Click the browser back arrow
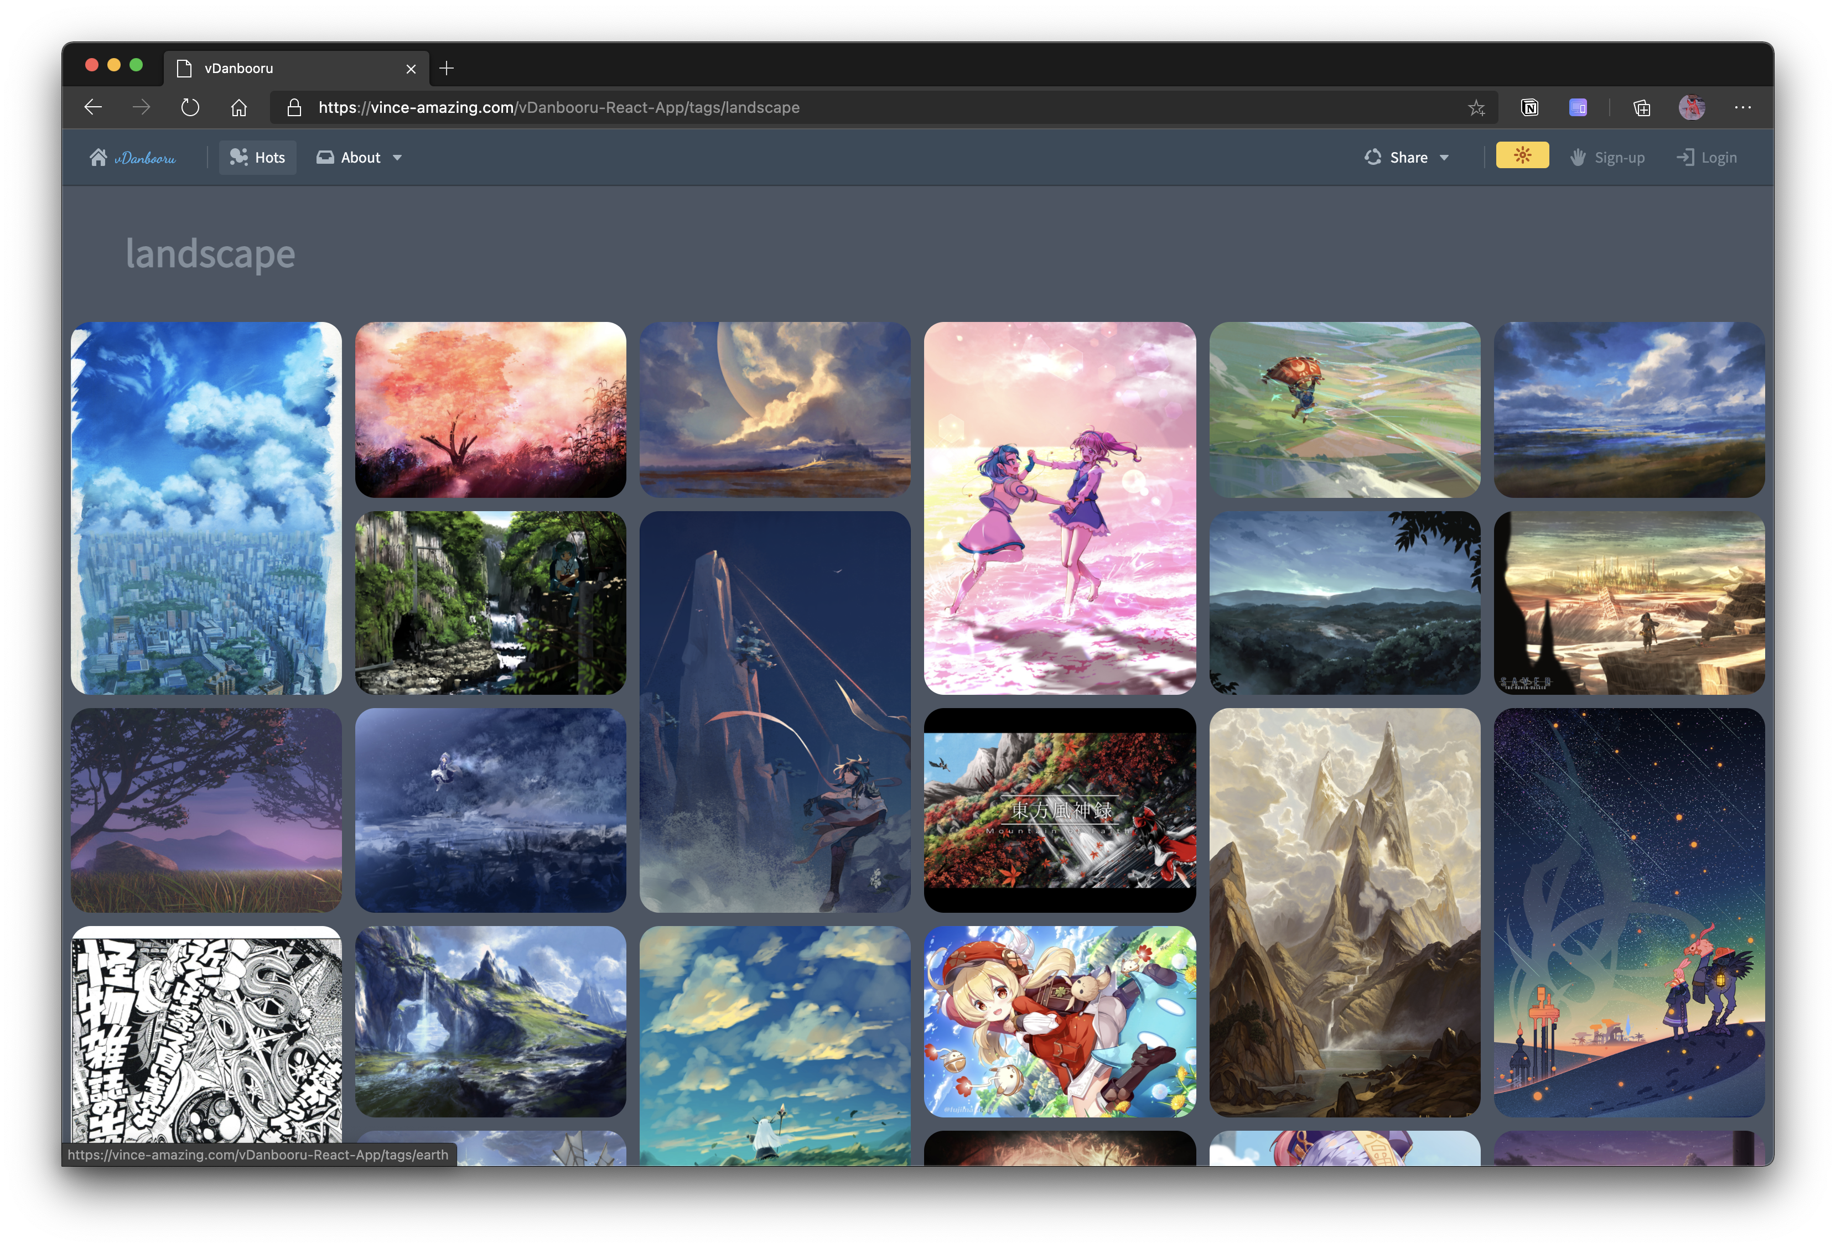This screenshot has height=1248, width=1836. coord(93,107)
